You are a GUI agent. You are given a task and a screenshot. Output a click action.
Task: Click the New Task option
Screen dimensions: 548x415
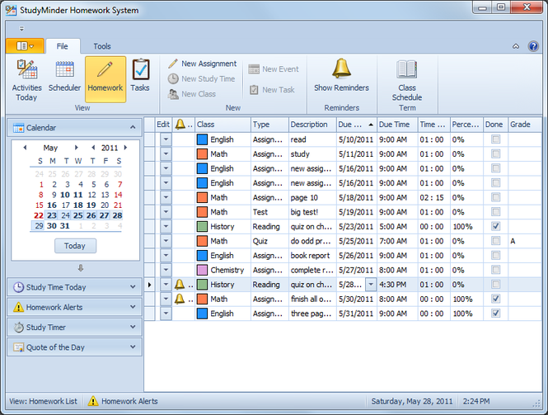(272, 90)
